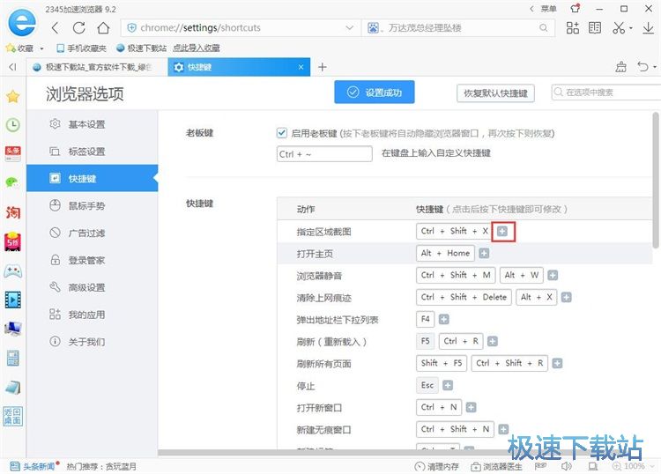The image size is (661, 474).
Task: Open the game controller sidebar icon
Action: [13, 270]
